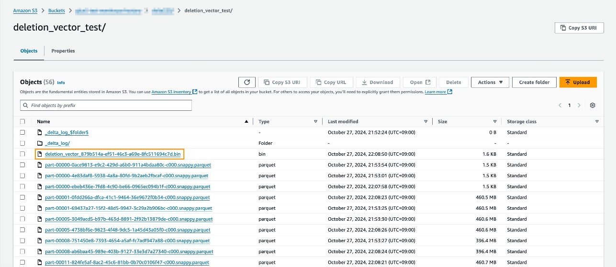Focus the Find objects by prefix field
616x267 pixels.
tap(109, 105)
